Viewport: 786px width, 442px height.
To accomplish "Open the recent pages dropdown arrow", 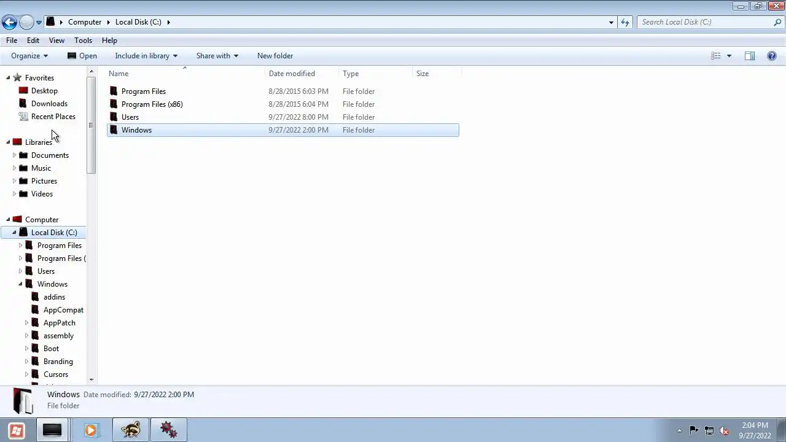I will pos(39,23).
